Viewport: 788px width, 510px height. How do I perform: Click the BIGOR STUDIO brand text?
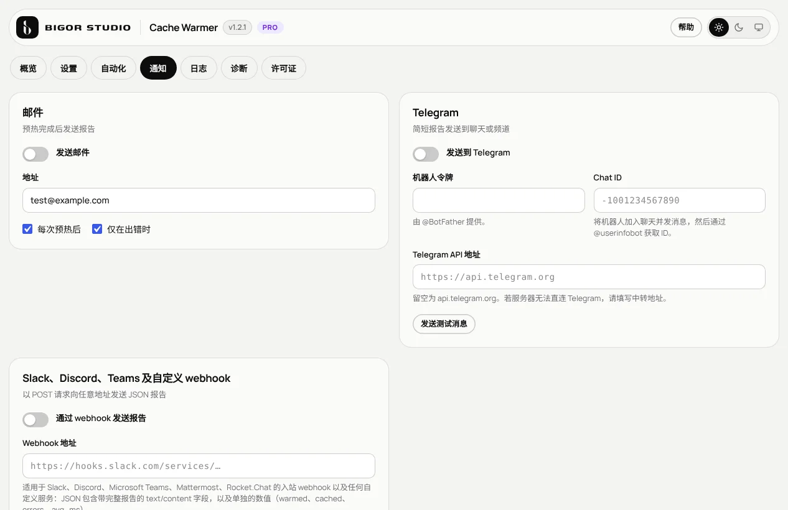tap(88, 27)
